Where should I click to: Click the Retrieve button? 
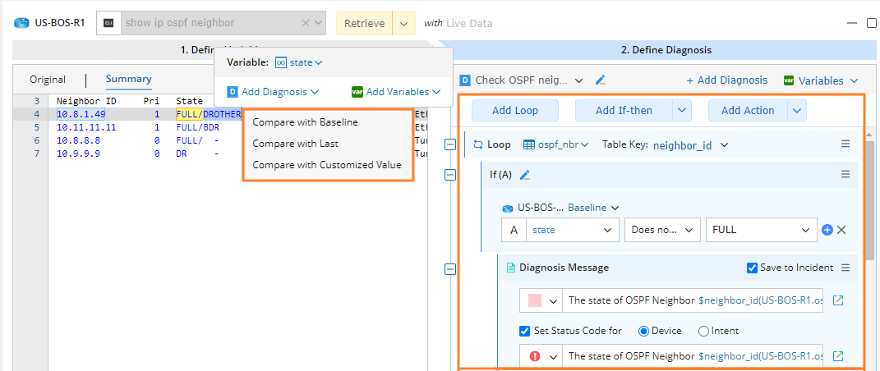click(364, 23)
